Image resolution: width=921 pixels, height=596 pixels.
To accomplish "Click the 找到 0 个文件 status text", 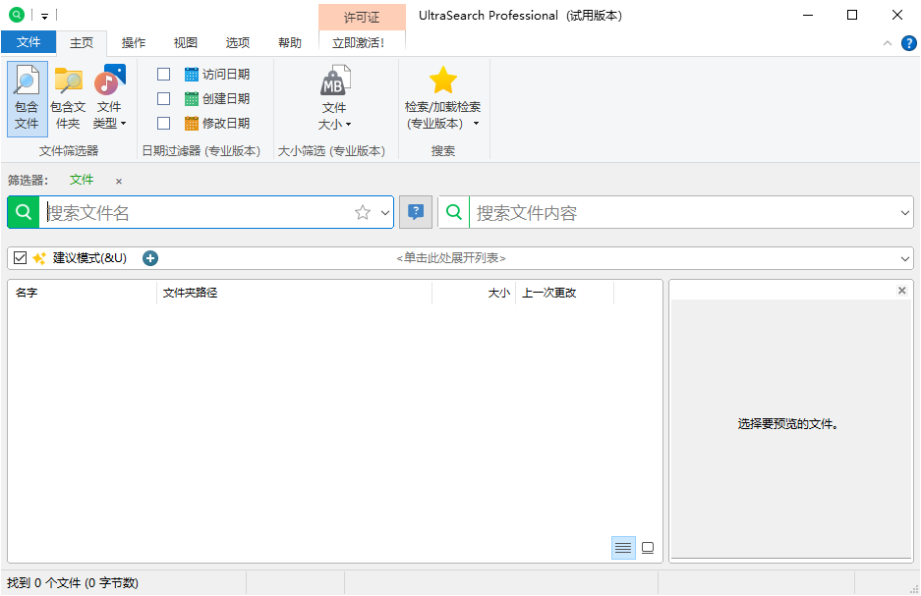I will (x=73, y=583).
